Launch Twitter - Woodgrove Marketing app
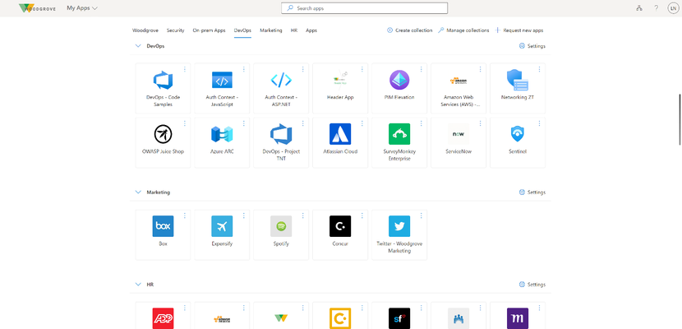 pos(399,235)
